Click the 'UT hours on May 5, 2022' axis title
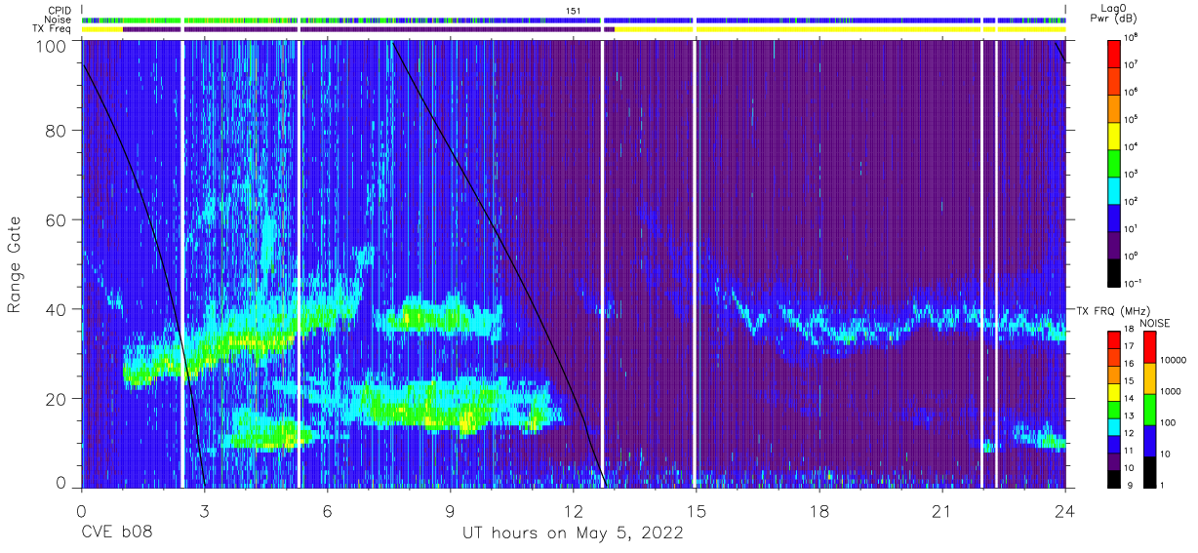Screen dimensions: 1198x553 click(x=573, y=533)
